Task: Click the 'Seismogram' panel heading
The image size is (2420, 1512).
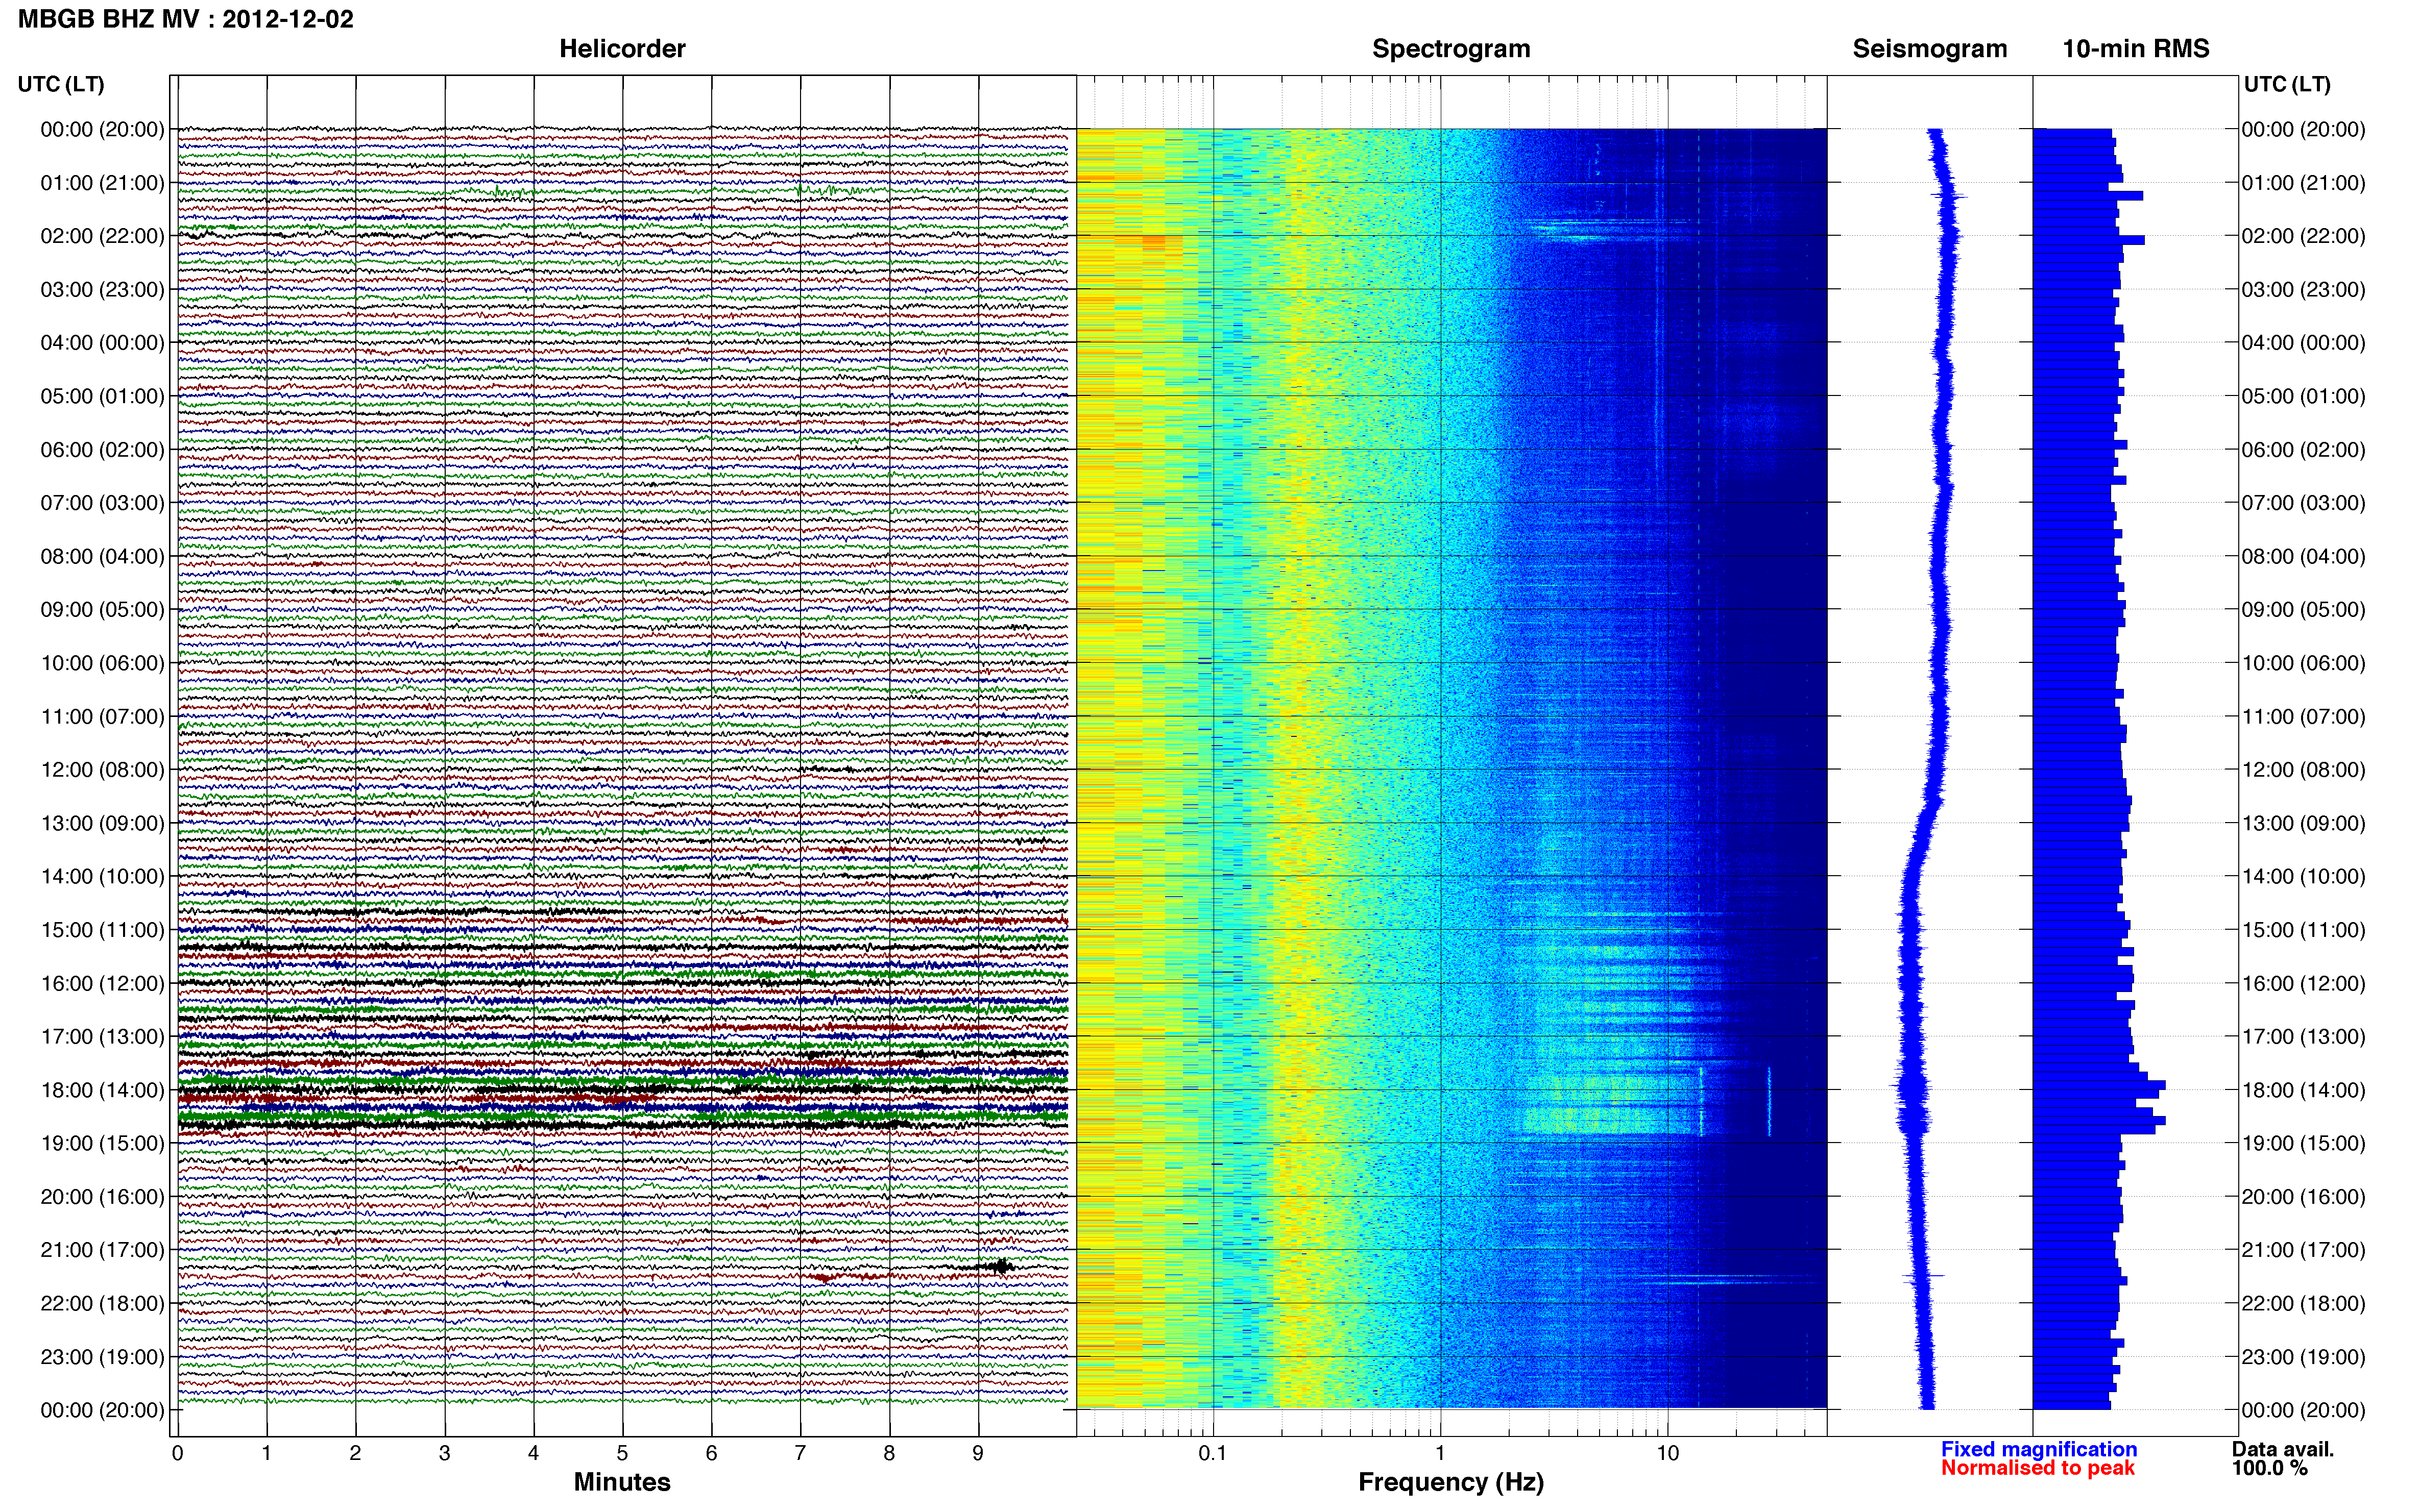Action: point(1930,49)
